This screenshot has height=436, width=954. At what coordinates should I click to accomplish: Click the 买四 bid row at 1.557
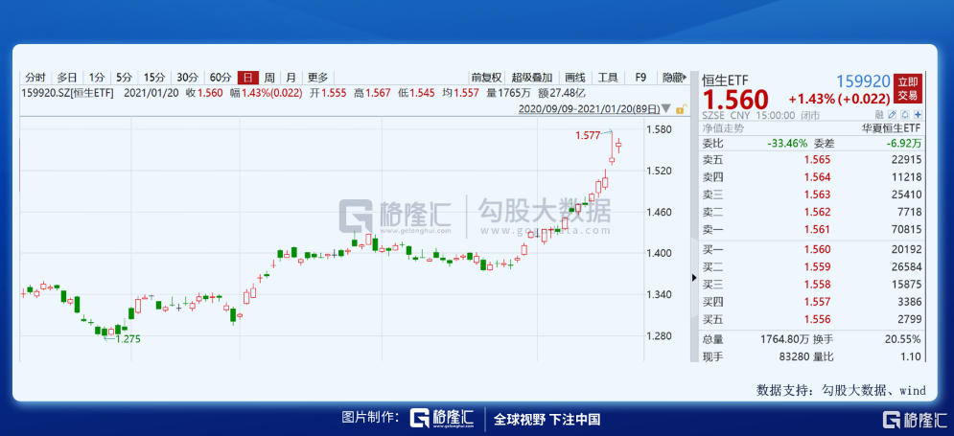coord(812,302)
